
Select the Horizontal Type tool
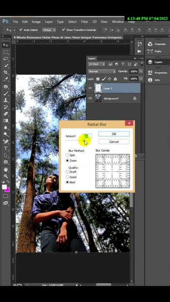[5, 148]
